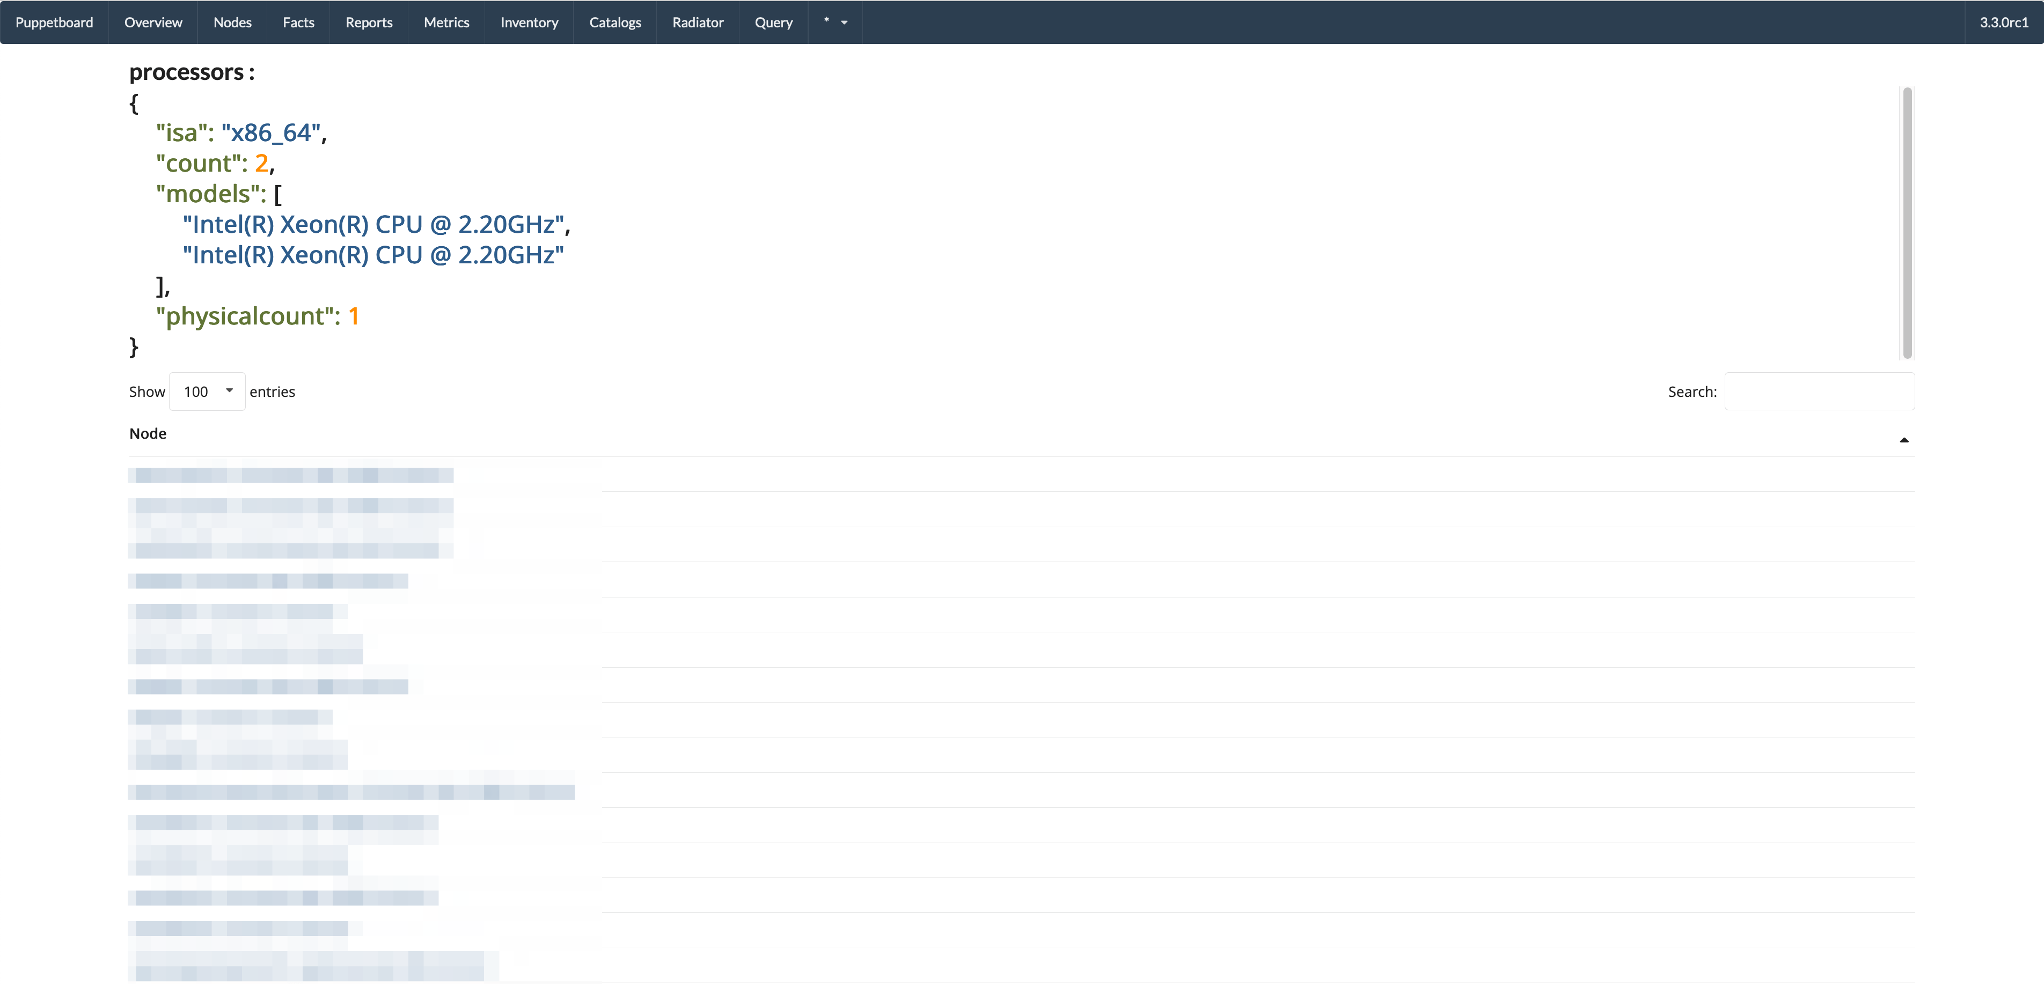Viewport: 2044px width, 989px height.
Task: Go to the Nodes page
Action: (232, 22)
